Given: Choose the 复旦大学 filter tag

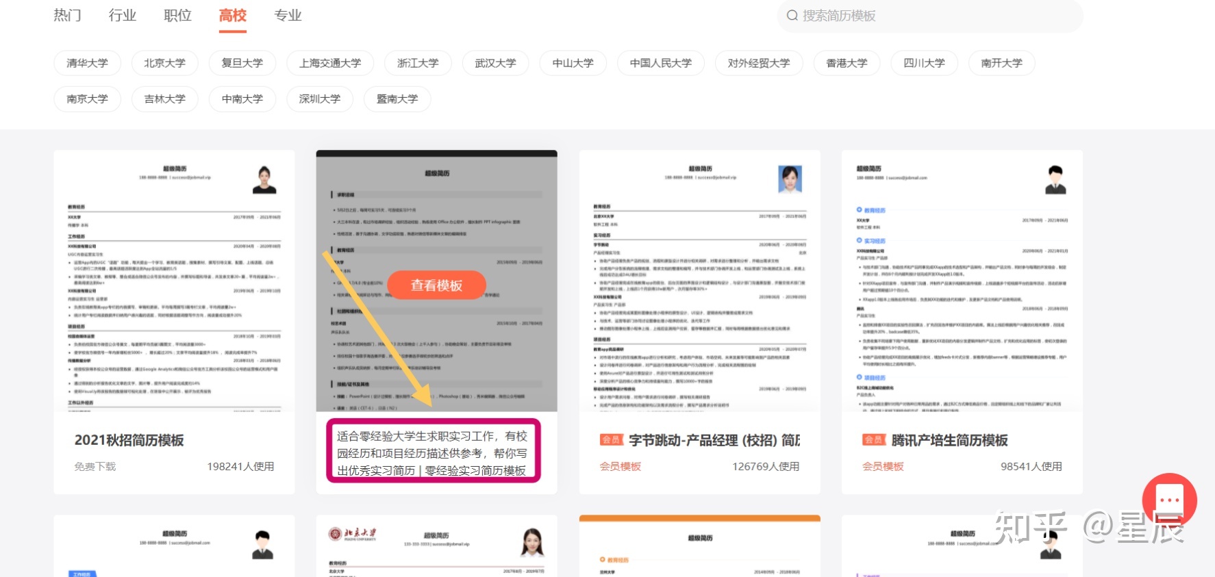Looking at the screenshot, I should tap(242, 63).
